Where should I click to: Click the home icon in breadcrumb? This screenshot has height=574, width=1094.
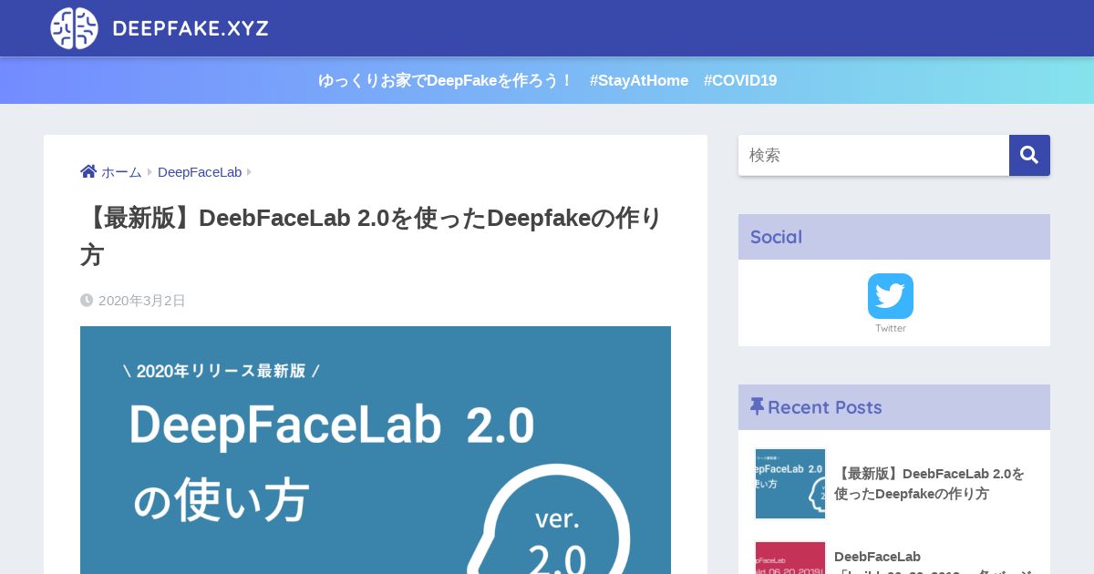pos(88,171)
